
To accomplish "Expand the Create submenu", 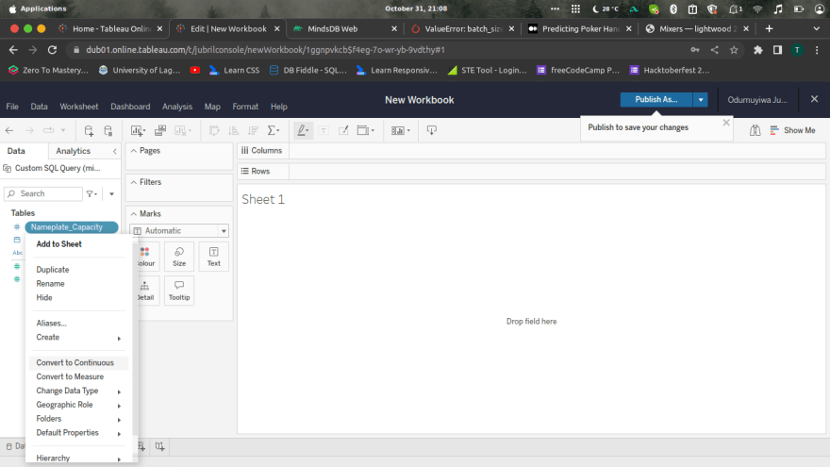I will (x=78, y=338).
